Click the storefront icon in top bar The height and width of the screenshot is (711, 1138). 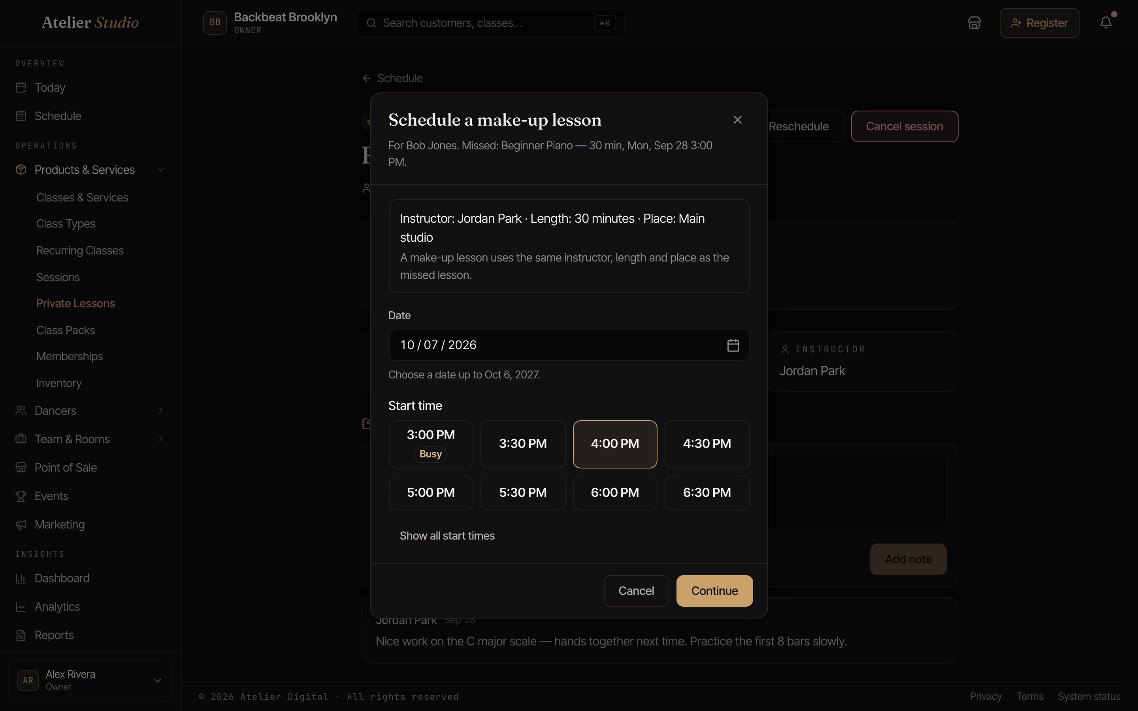tap(974, 23)
